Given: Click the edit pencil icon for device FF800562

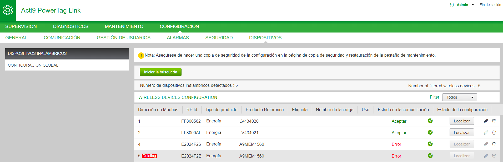Looking at the screenshot, I should 486,121.
